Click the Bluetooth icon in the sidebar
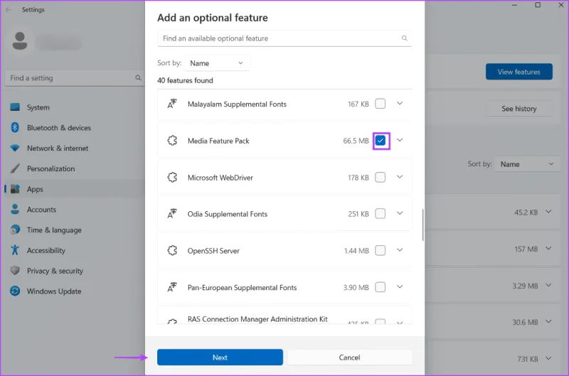569x376 pixels. (15, 128)
